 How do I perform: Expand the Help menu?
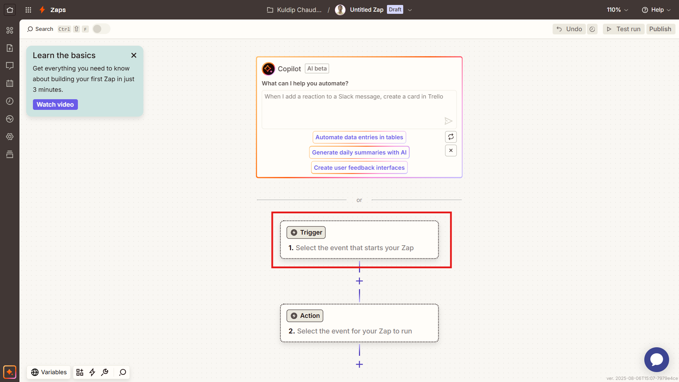click(x=656, y=10)
